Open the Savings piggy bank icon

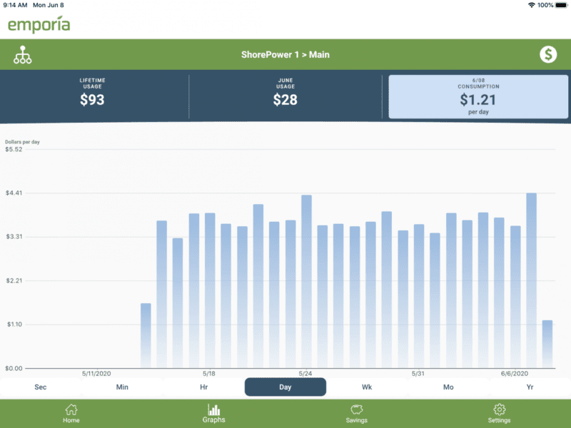point(357,409)
